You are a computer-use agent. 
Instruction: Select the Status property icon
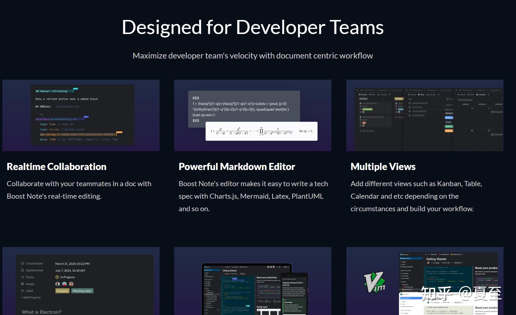[x=22, y=277]
